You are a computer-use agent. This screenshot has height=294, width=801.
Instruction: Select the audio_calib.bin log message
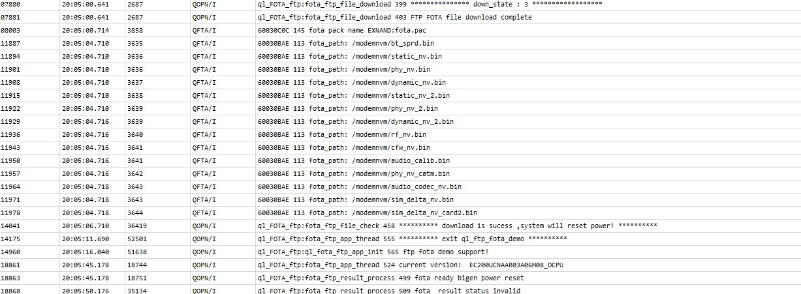click(x=354, y=160)
